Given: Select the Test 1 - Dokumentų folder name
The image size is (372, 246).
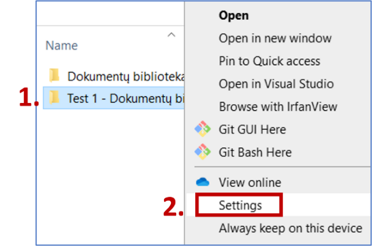Looking at the screenshot, I should pos(126,98).
